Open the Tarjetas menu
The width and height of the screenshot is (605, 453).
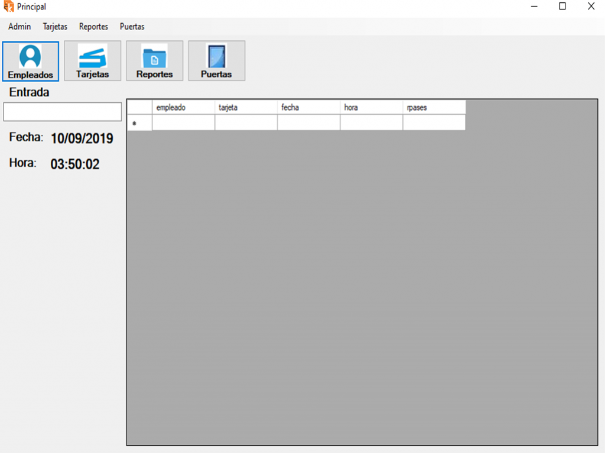[55, 27]
